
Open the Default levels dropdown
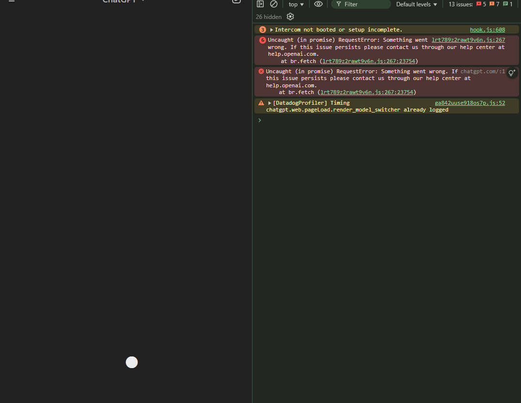point(416,4)
